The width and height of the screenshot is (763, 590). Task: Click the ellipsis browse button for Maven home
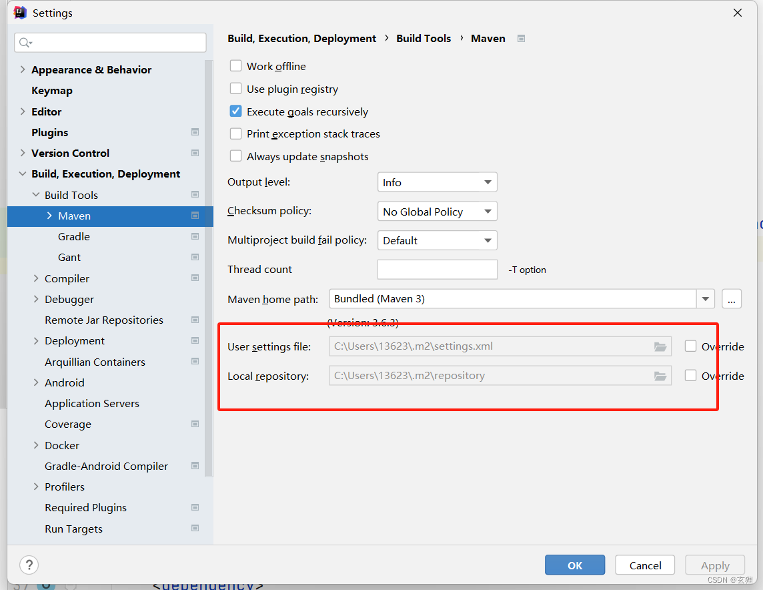coord(732,299)
